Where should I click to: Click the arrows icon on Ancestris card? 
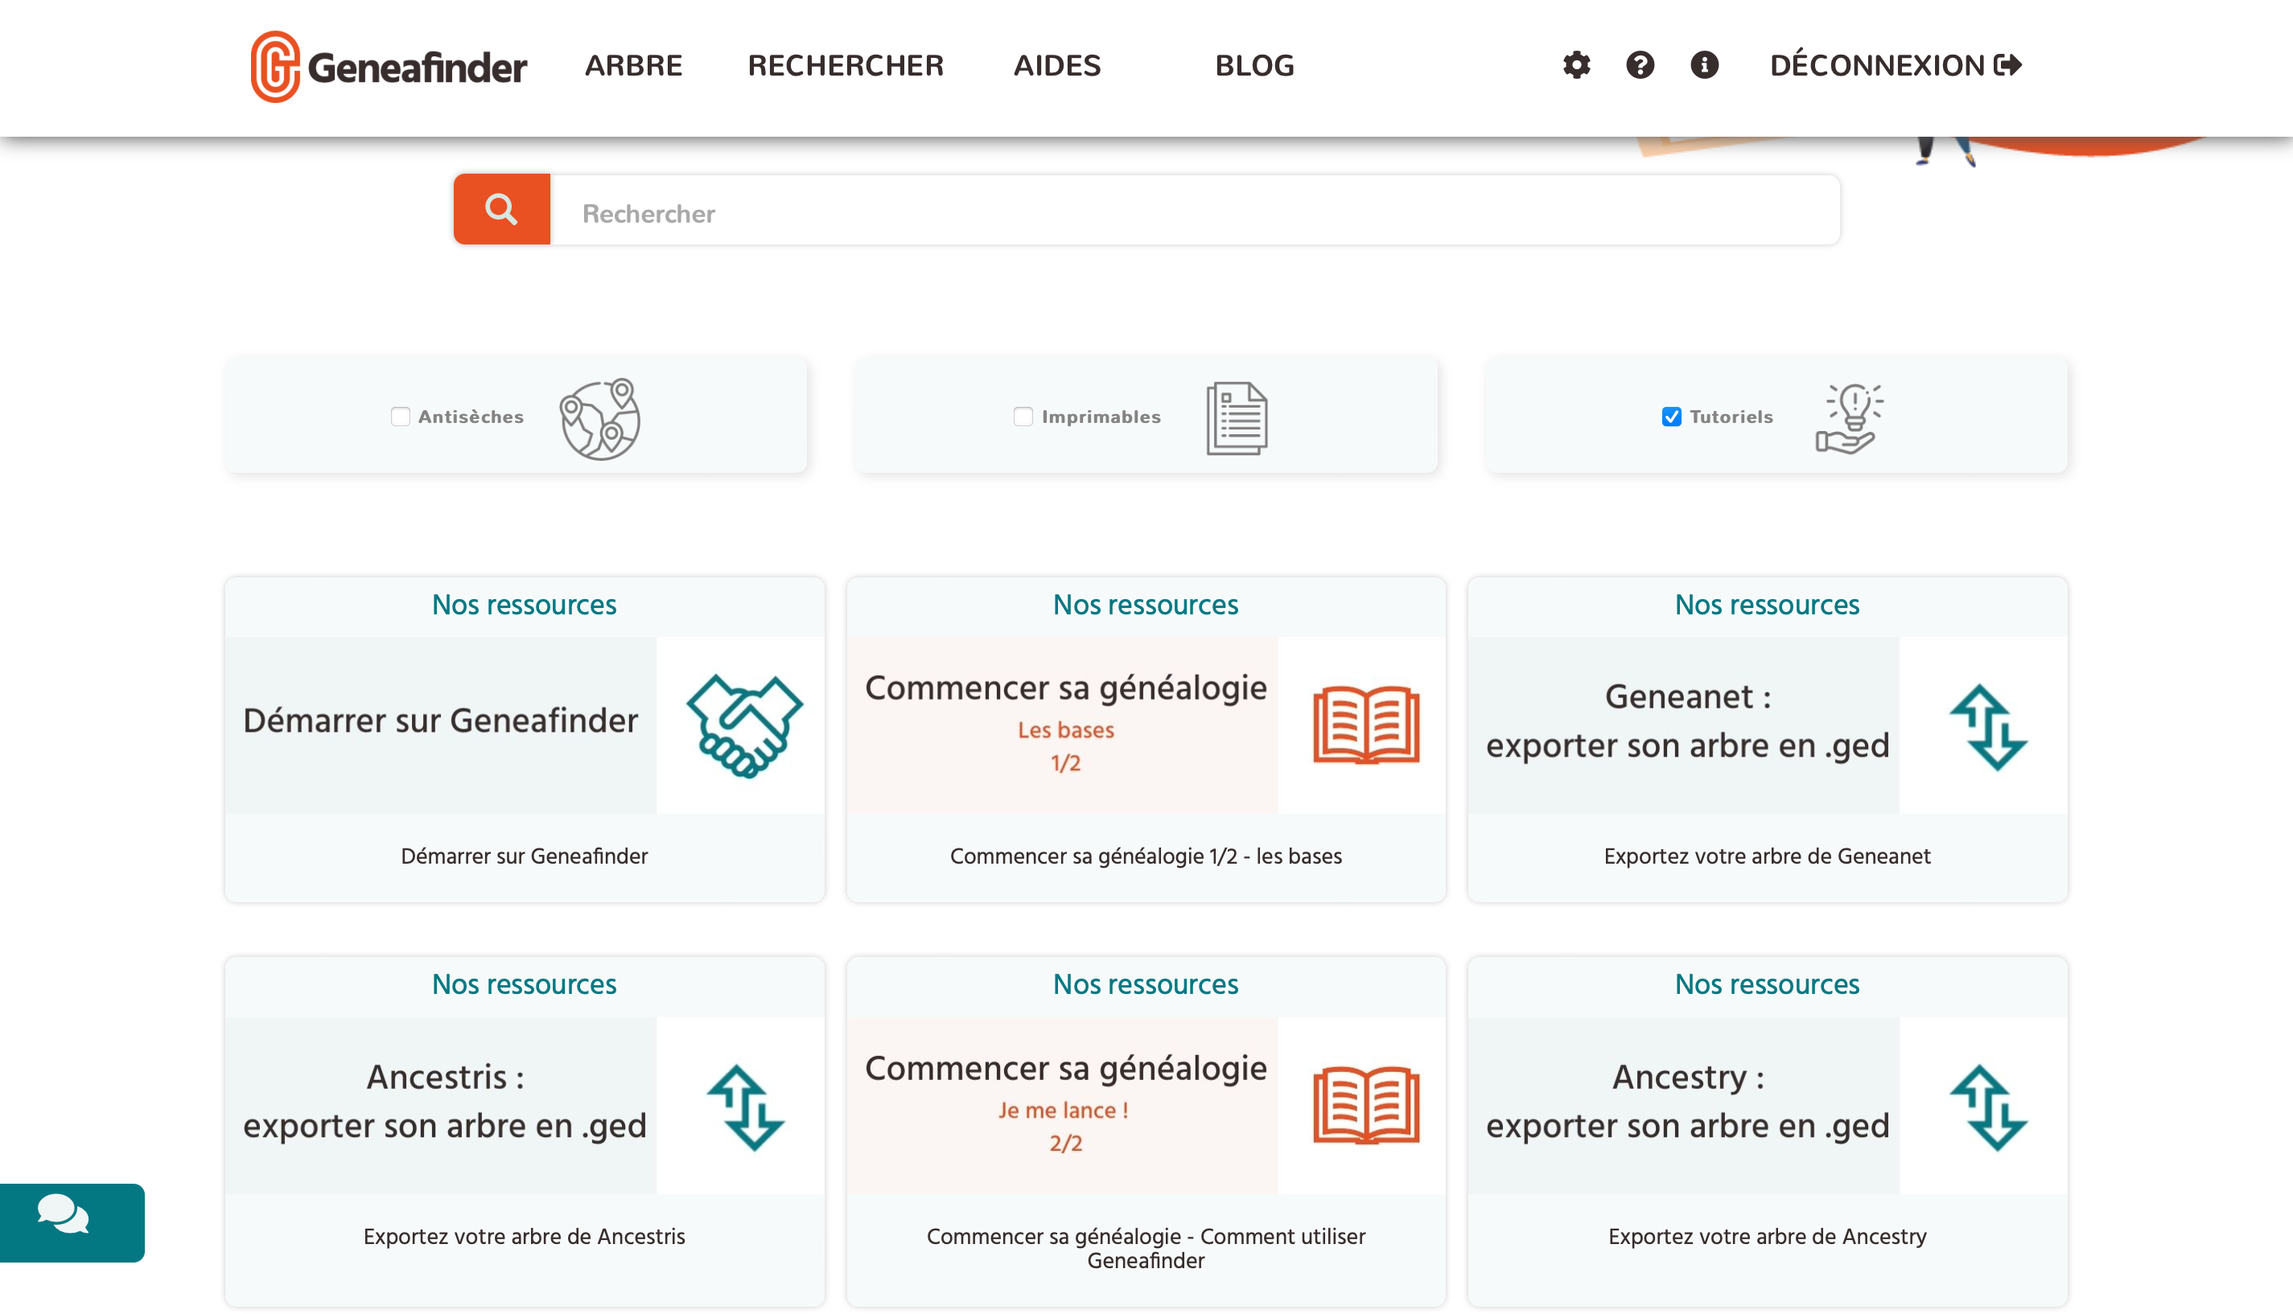(x=745, y=1107)
